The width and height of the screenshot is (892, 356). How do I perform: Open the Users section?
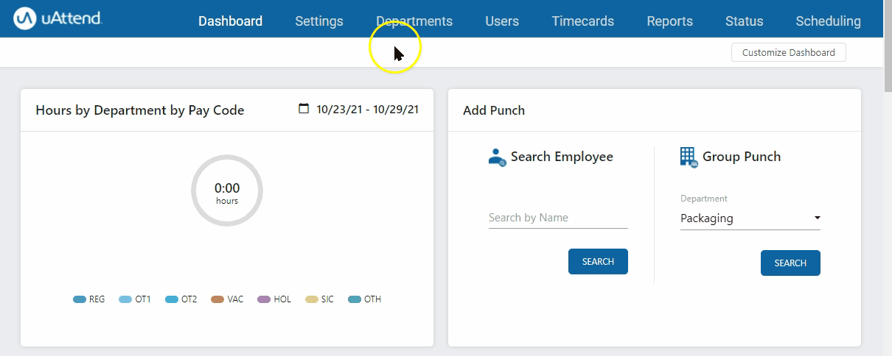click(x=502, y=21)
